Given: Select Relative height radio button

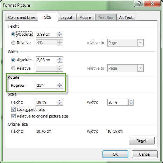Looking at the screenshot, I should pos(13,43).
